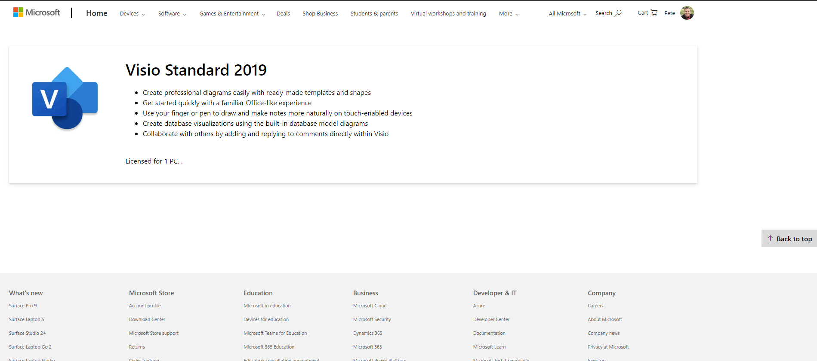The image size is (817, 361).
Task: Open Surface Laptop Go 2 link
Action: tap(30, 347)
